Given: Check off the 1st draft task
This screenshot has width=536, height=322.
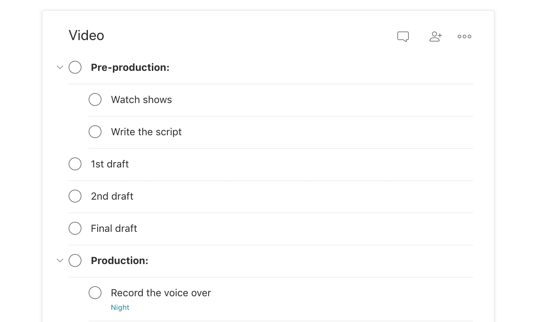Looking at the screenshot, I should (75, 164).
